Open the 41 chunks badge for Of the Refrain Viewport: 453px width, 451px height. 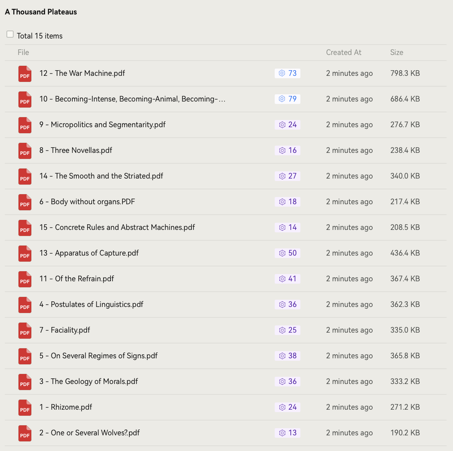288,279
